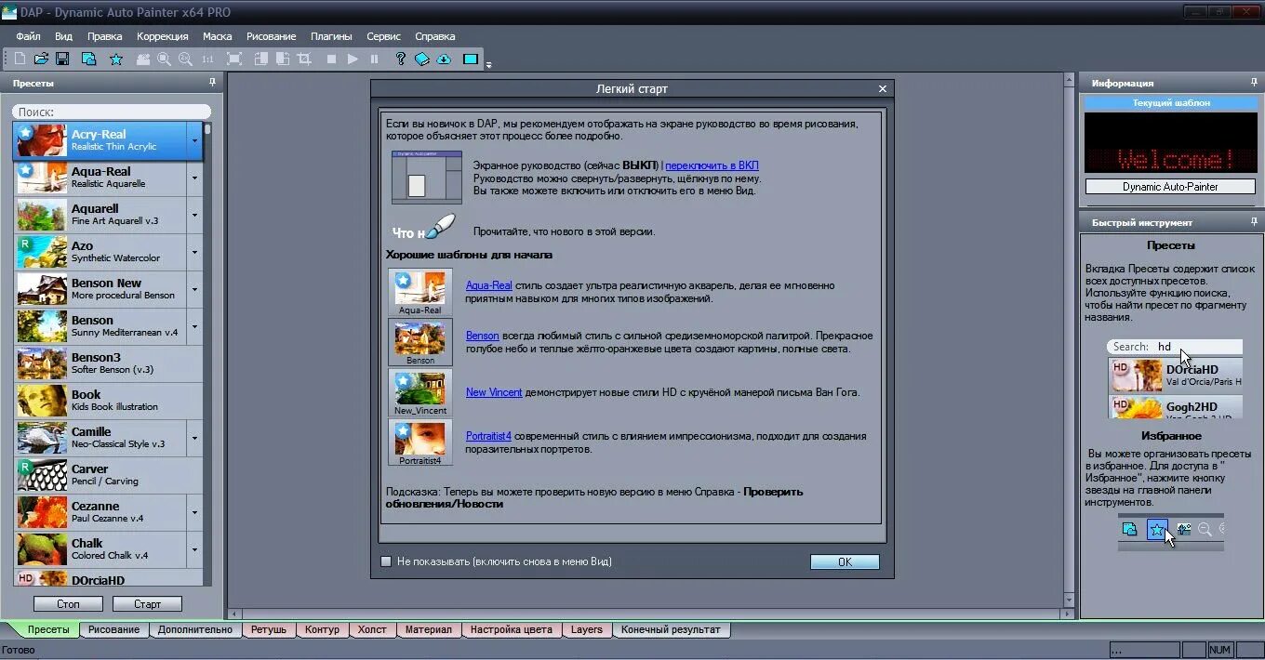Select the Carver preset row
The height and width of the screenshot is (660, 1265).
click(109, 475)
